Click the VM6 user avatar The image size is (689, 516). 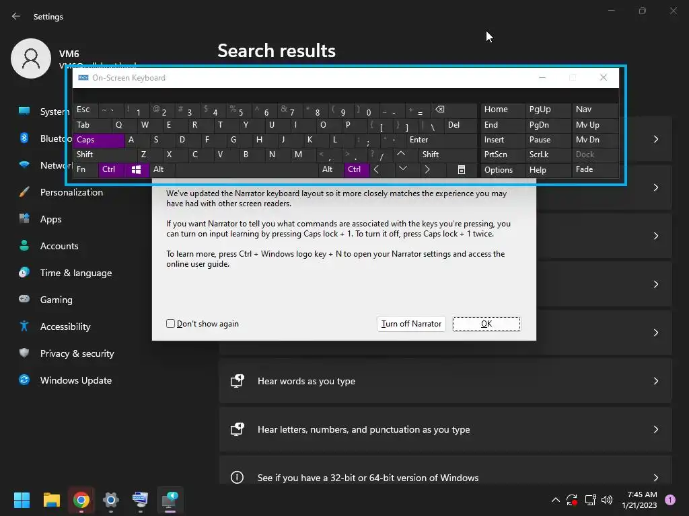pyautogui.click(x=31, y=58)
